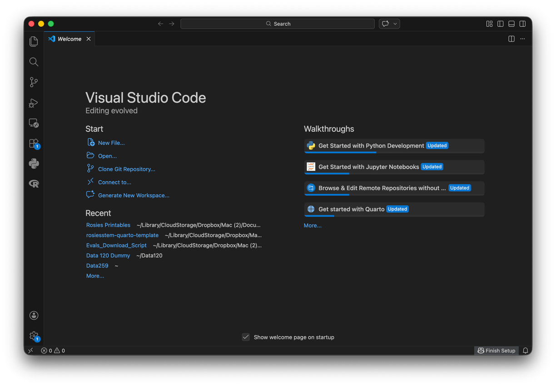Toggle primary side bar layout icon
556x387 pixels.
coord(501,24)
